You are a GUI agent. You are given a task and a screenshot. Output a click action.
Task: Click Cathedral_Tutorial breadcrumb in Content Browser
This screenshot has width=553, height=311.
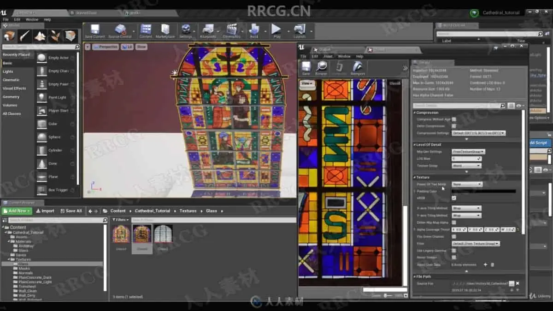coord(152,211)
